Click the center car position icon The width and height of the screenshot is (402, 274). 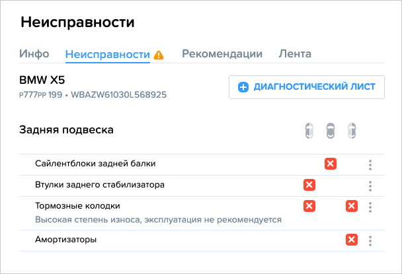(331, 131)
